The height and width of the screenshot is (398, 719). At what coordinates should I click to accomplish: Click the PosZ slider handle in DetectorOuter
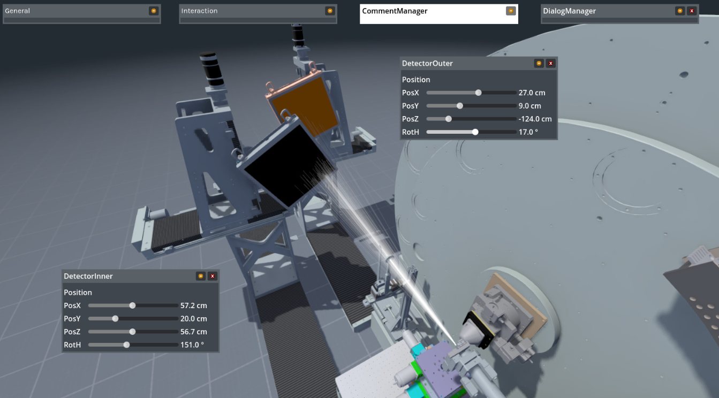click(x=449, y=119)
